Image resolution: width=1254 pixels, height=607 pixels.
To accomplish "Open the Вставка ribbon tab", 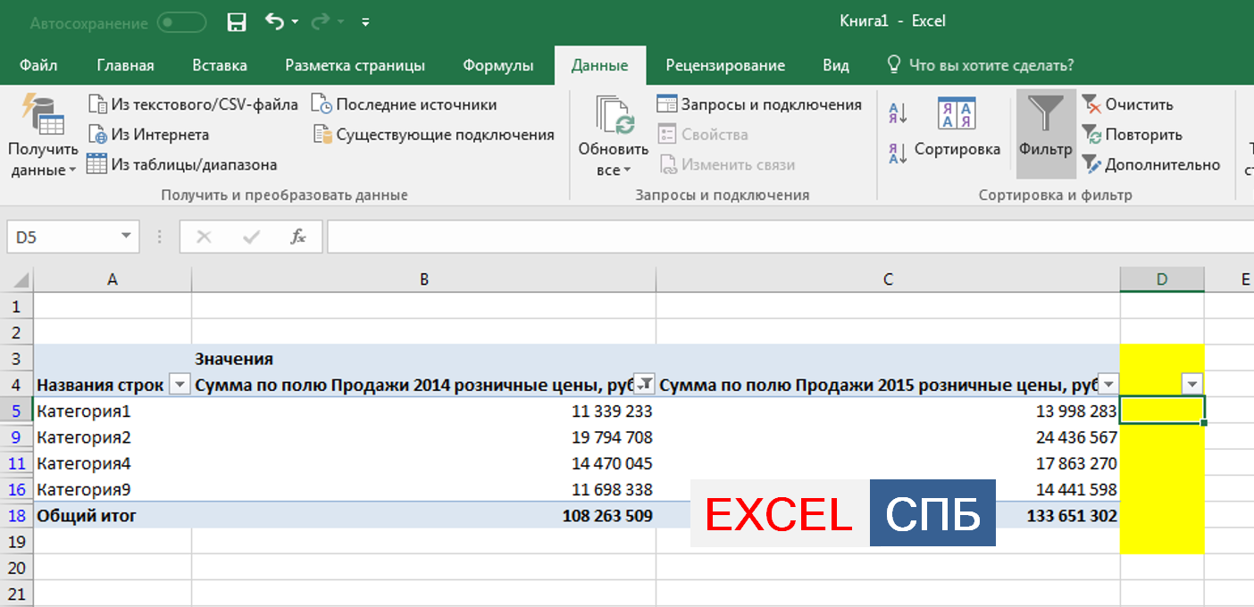I will [220, 65].
